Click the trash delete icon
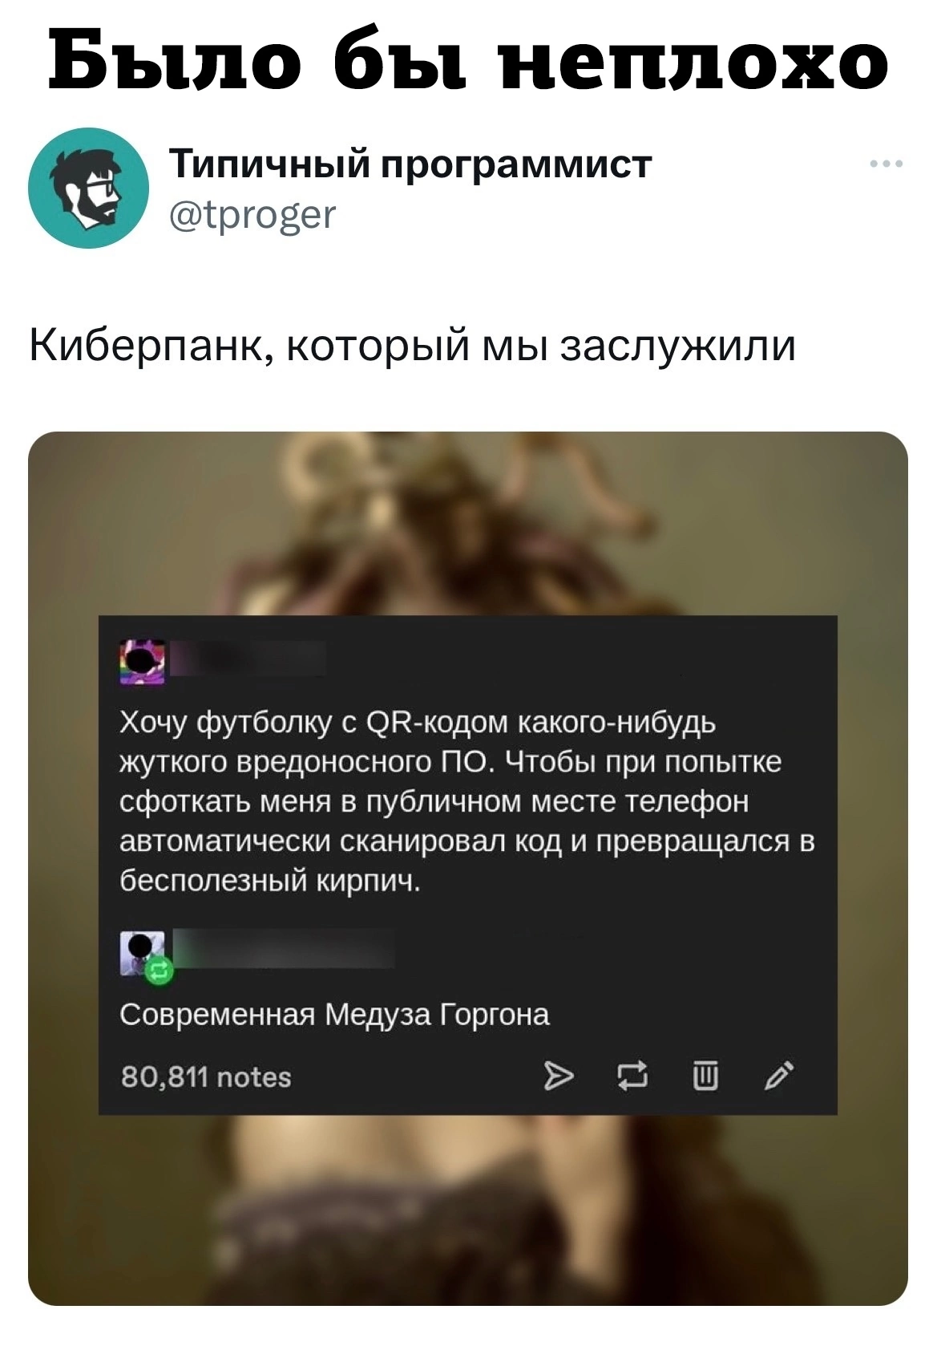937x1346 pixels. tap(705, 1076)
